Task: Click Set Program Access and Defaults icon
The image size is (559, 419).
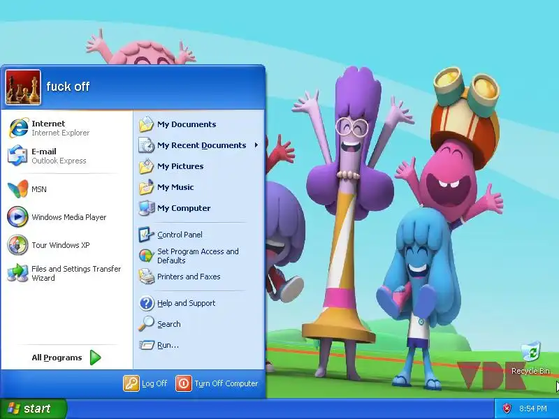Action: pyautogui.click(x=146, y=256)
